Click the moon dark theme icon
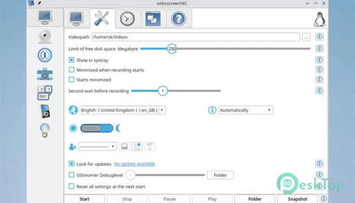 click(118, 128)
